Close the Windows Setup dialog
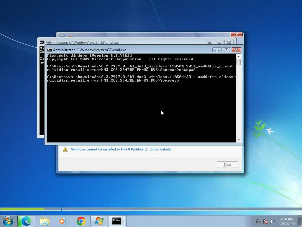Image resolution: width=302 pixels, height=227 pixels. point(237,34)
